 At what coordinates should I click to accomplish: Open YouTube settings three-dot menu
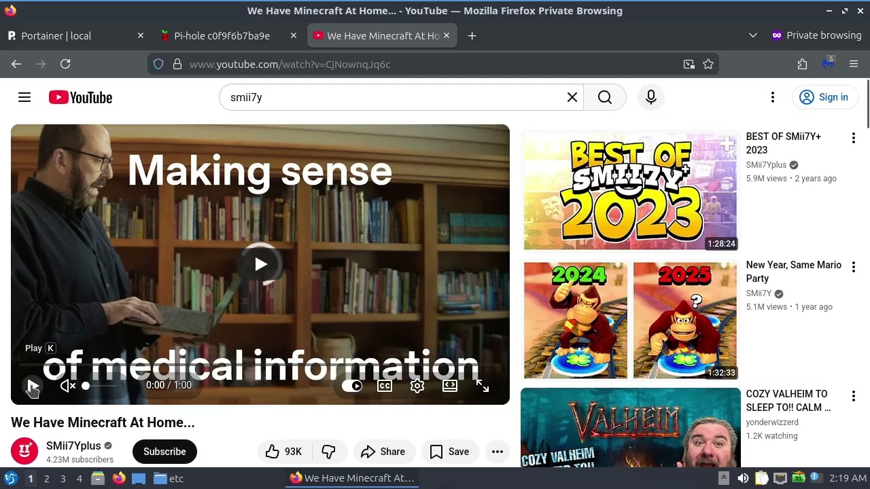pyautogui.click(x=773, y=97)
